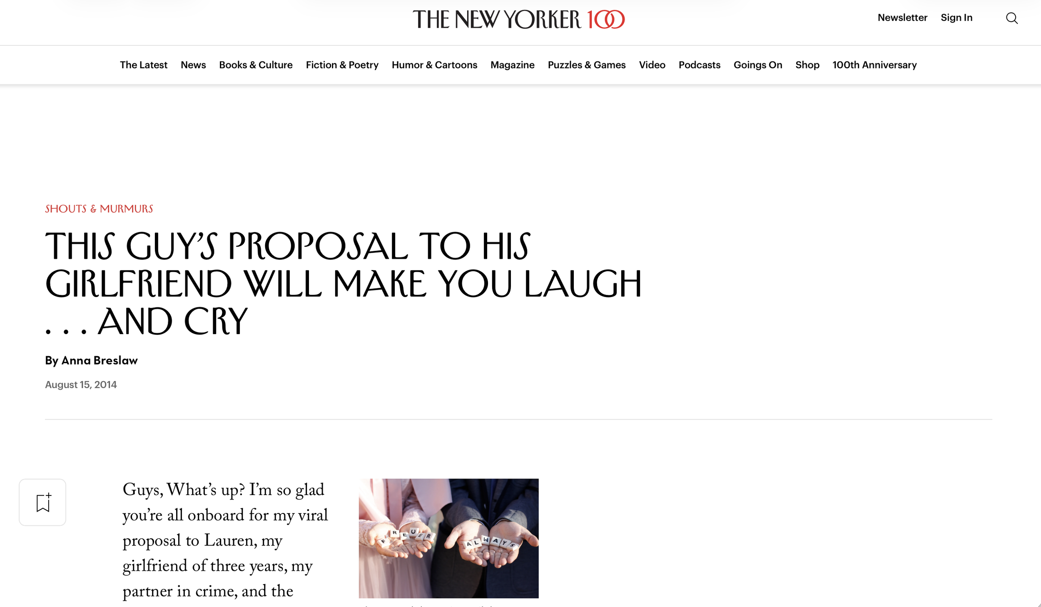Open Podcasts page
1041x607 pixels.
(x=699, y=65)
